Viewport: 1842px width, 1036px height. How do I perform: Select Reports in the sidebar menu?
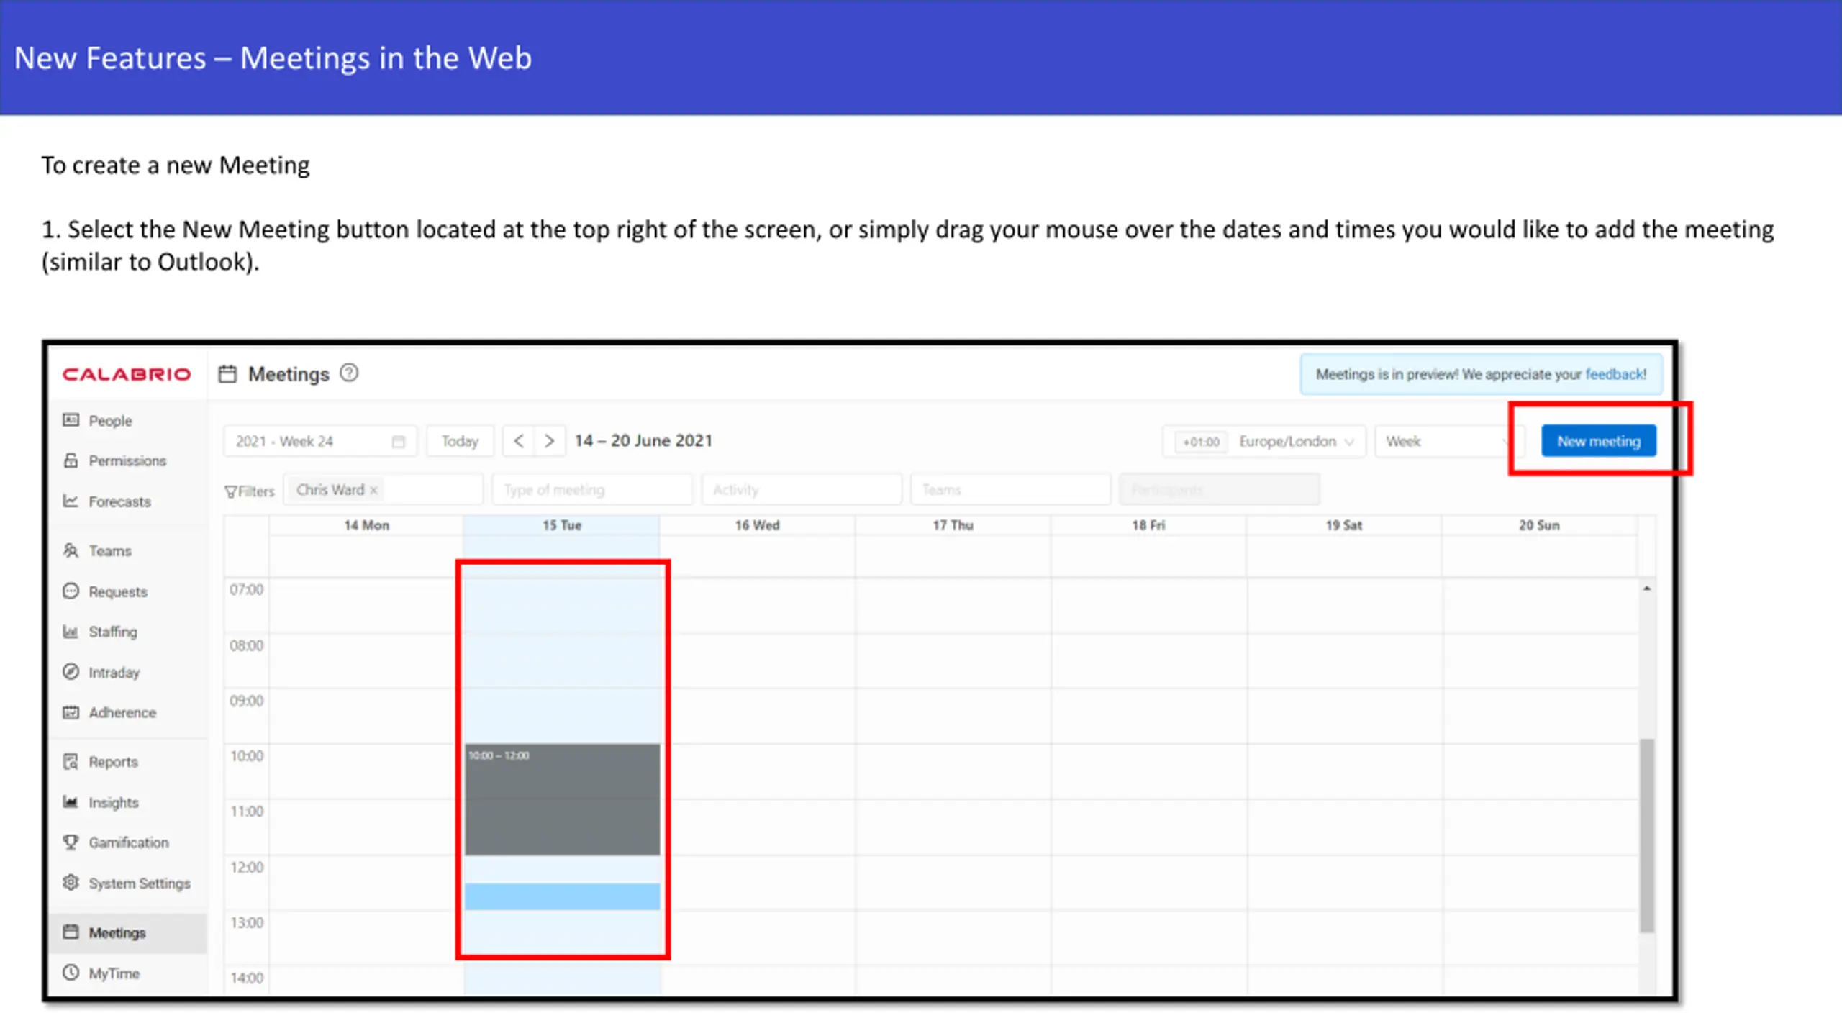click(x=130, y=761)
